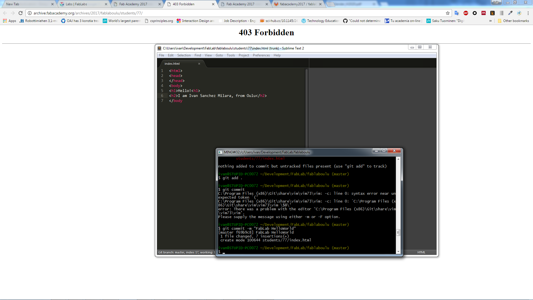Open the View menu in Sublime Text
The height and width of the screenshot is (300, 533).
pyautogui.click(x=208, y=55)
